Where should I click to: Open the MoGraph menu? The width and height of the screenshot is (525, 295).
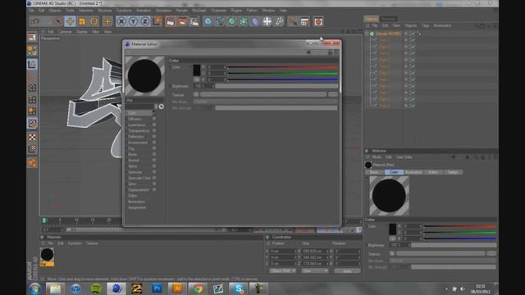tap(199, 11)
